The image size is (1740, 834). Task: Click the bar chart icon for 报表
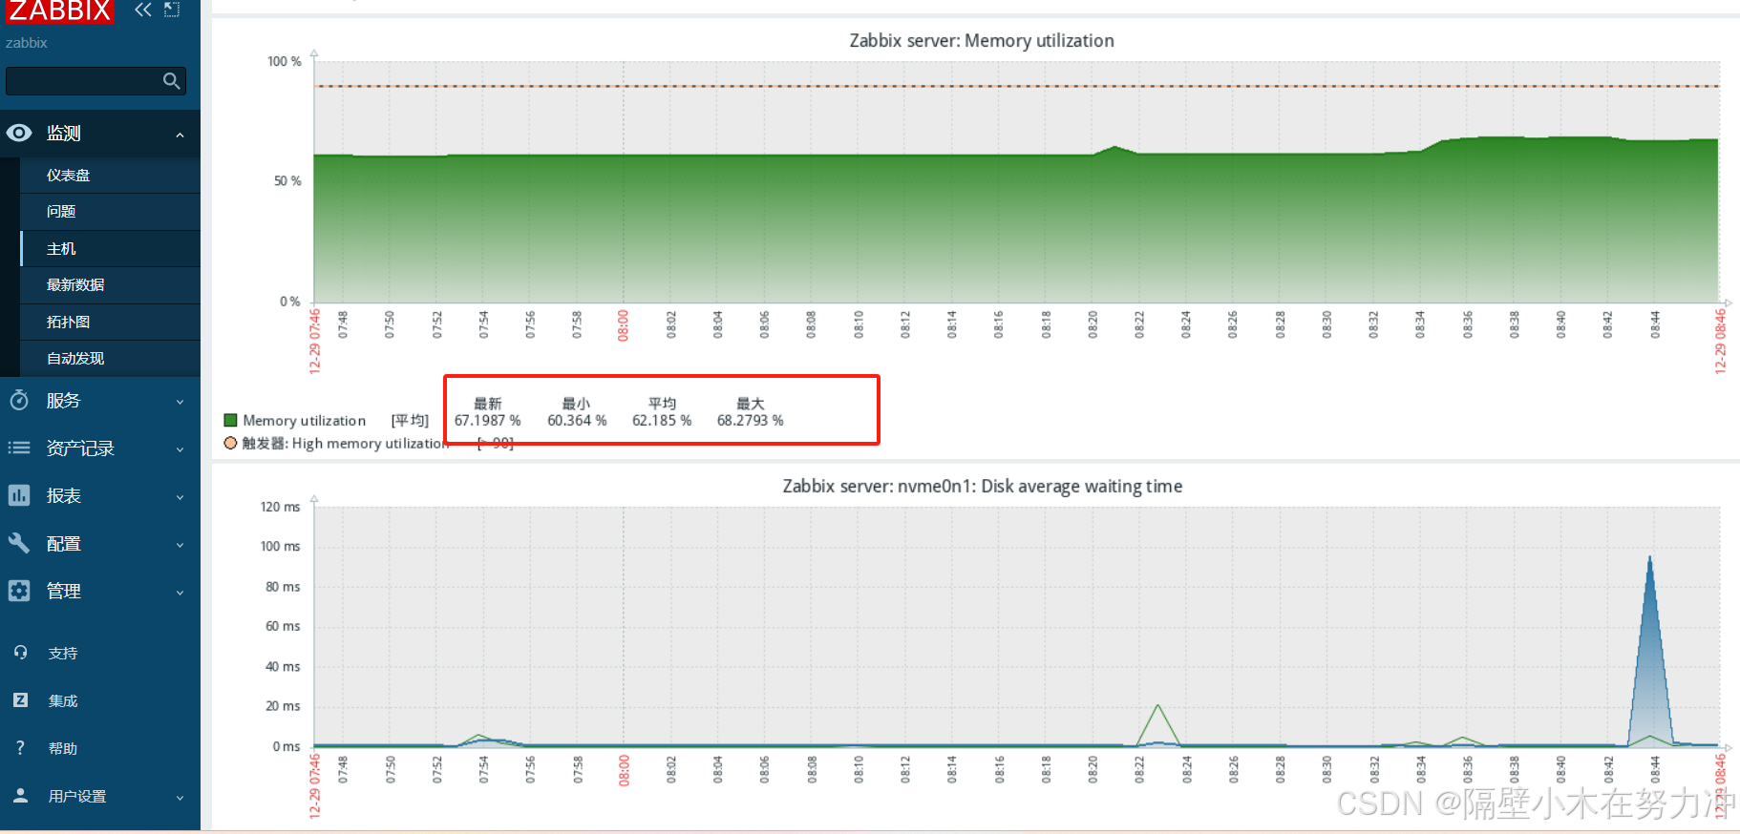point(19,495)
